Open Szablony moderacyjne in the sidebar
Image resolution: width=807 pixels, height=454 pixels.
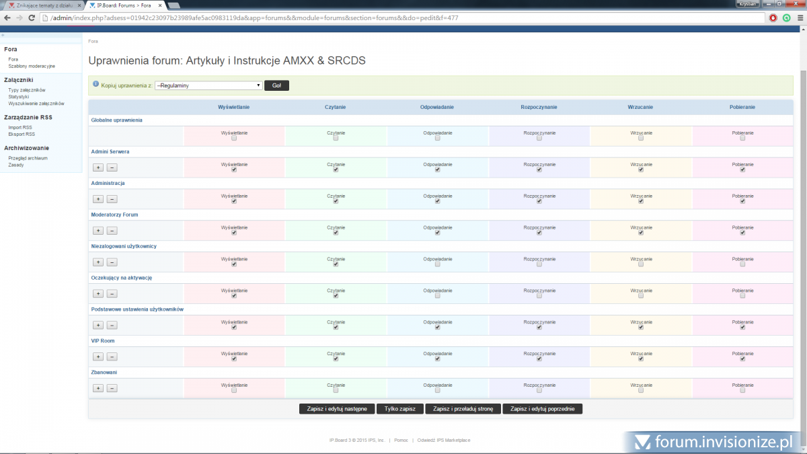32,66
